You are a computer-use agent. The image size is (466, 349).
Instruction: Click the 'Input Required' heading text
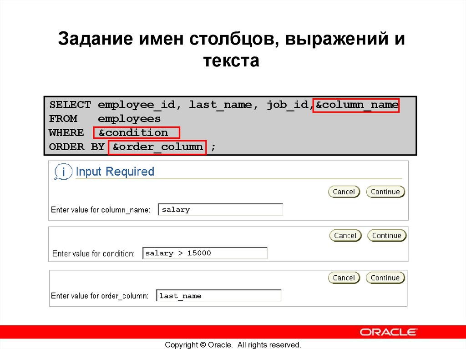coord(115,172)
